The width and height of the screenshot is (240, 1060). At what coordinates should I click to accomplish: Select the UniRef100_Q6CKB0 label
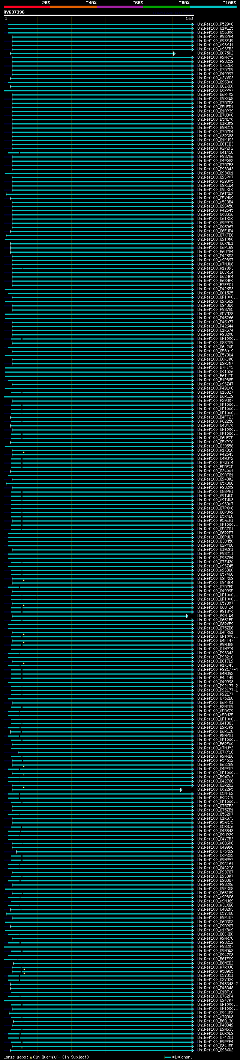[x=215, y=934]
